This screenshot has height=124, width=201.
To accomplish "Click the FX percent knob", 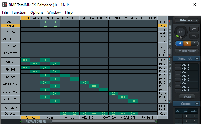I will [x=181, y=32].
